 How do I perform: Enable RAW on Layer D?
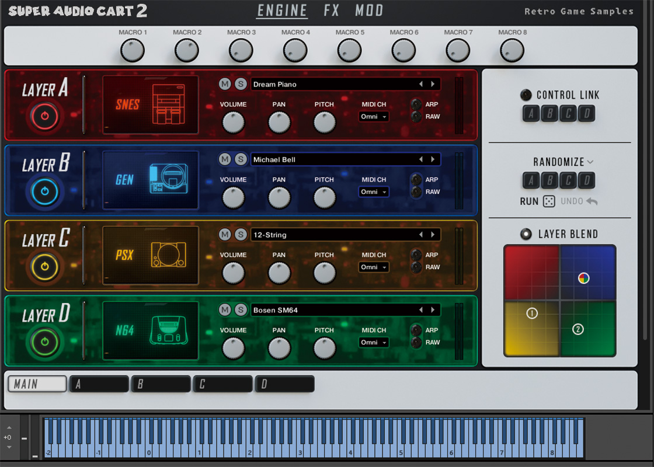click(416, 342)
